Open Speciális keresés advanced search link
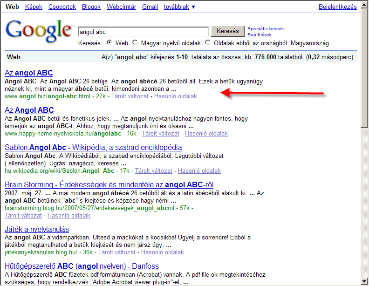This screenshot has height=286, width=369. pos(266,29)
